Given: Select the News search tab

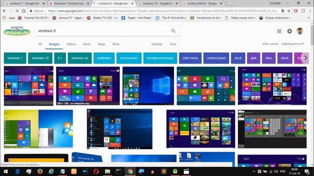Looking at the screenshot, I should (x=87, y=44).
